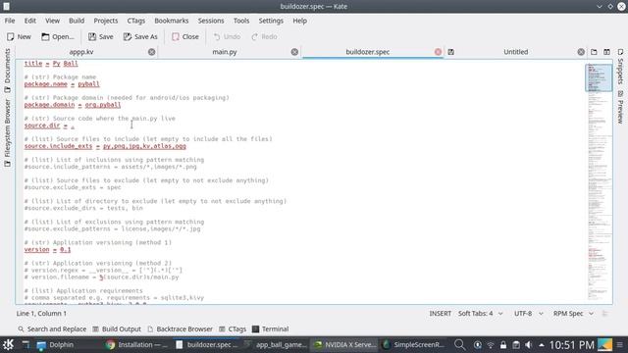
Task: Click the 'package.domain = org.pyball' line
Action: pyautogui.click(x=72, y=105)
